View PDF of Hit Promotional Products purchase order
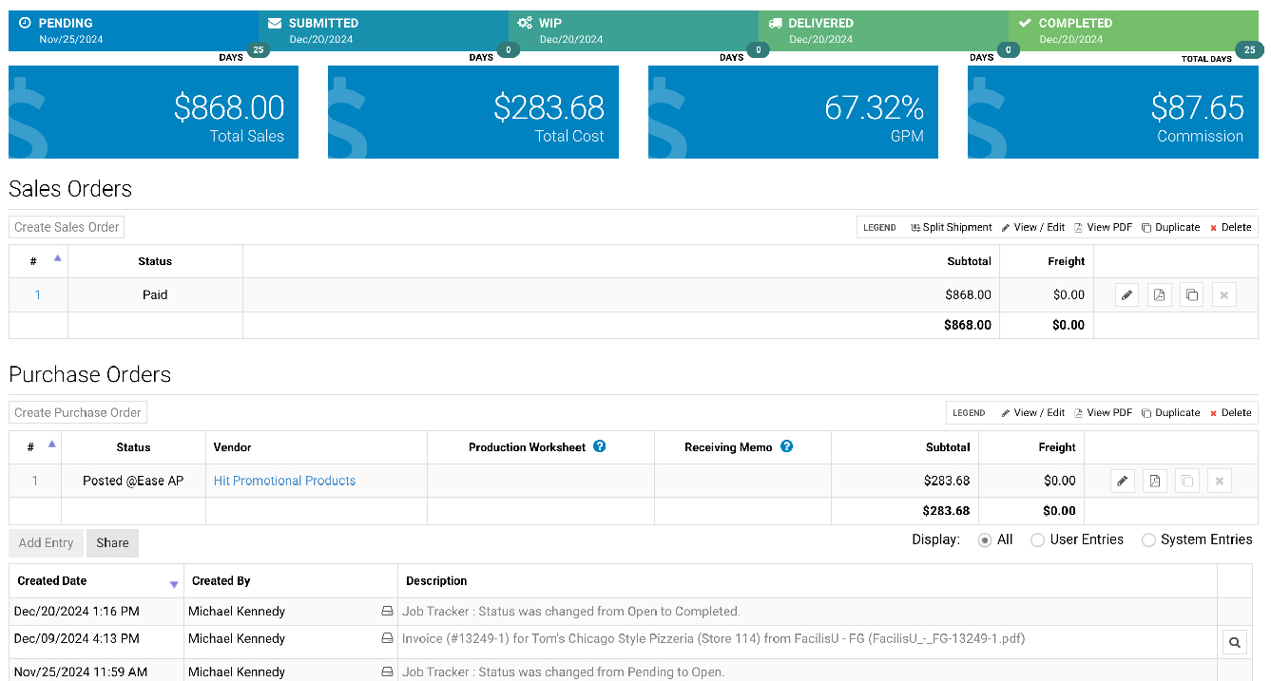Viewport: 1271px width, 681px height. click(1155, 481)
